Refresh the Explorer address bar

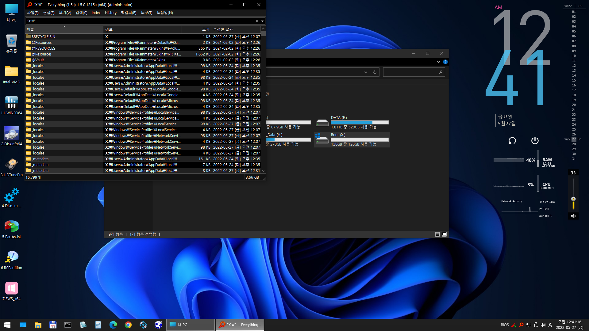click(375, 72)
